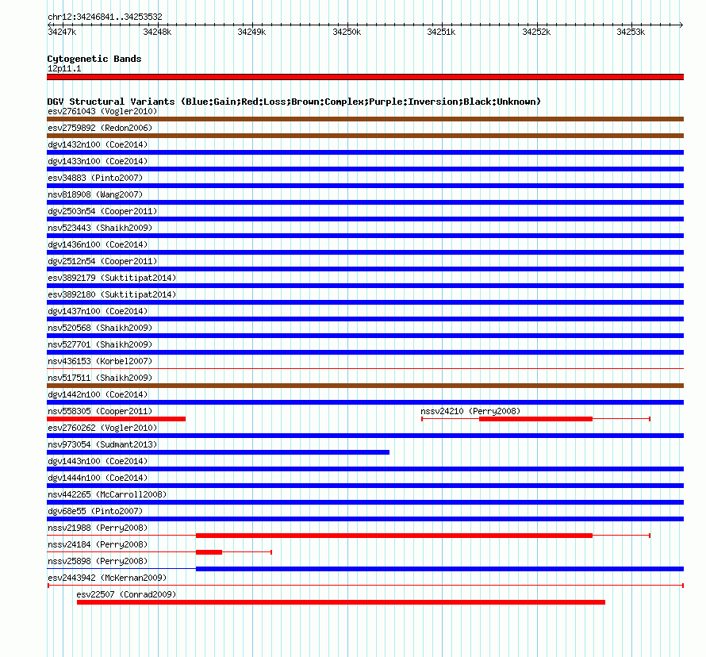Click the 34253k ruler tick label

click(x=631, y=32)
